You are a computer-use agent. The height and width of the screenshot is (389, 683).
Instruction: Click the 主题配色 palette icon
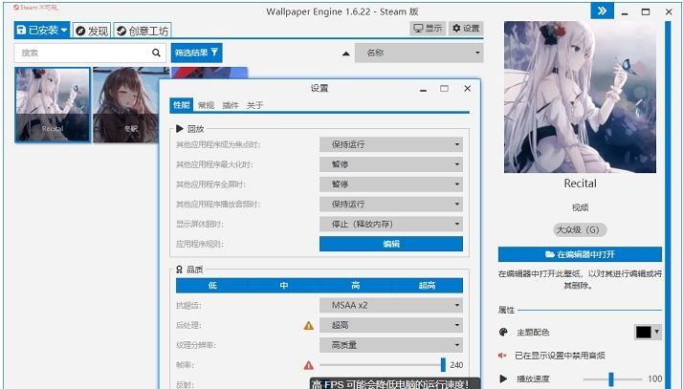point(503,333)
